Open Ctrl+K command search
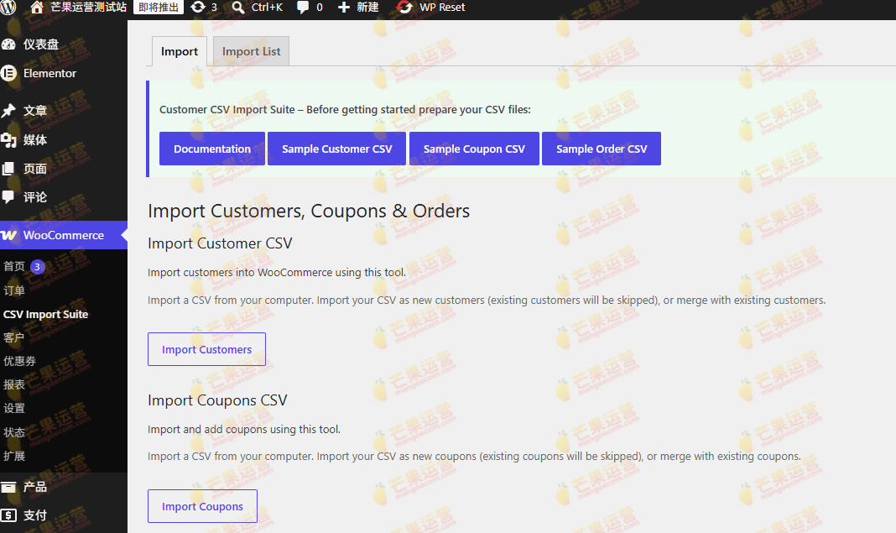896x533 pixels. click(267, 7)
